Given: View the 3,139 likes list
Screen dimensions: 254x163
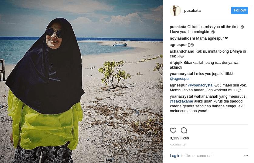Looking at the screenshot, I should point(179,138).
